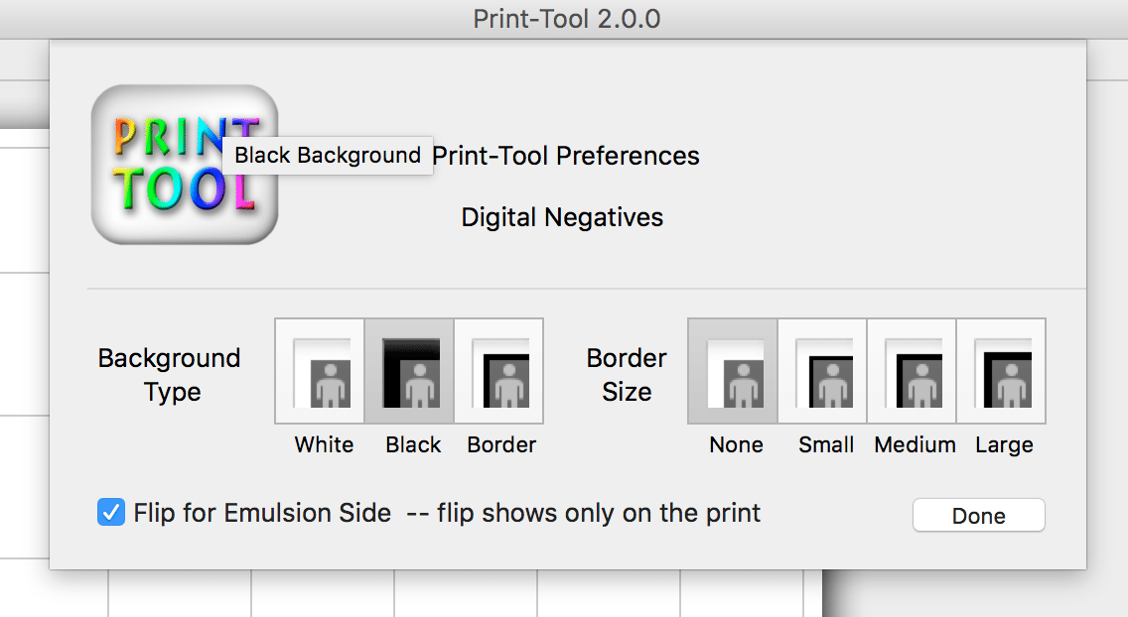Click the "Large" label under Border Size

coord(1004,444)
